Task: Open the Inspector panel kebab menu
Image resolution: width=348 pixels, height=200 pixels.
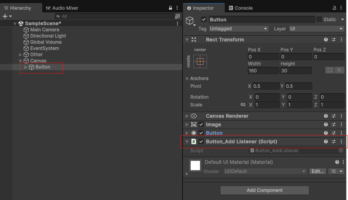Action: (341, 8)
